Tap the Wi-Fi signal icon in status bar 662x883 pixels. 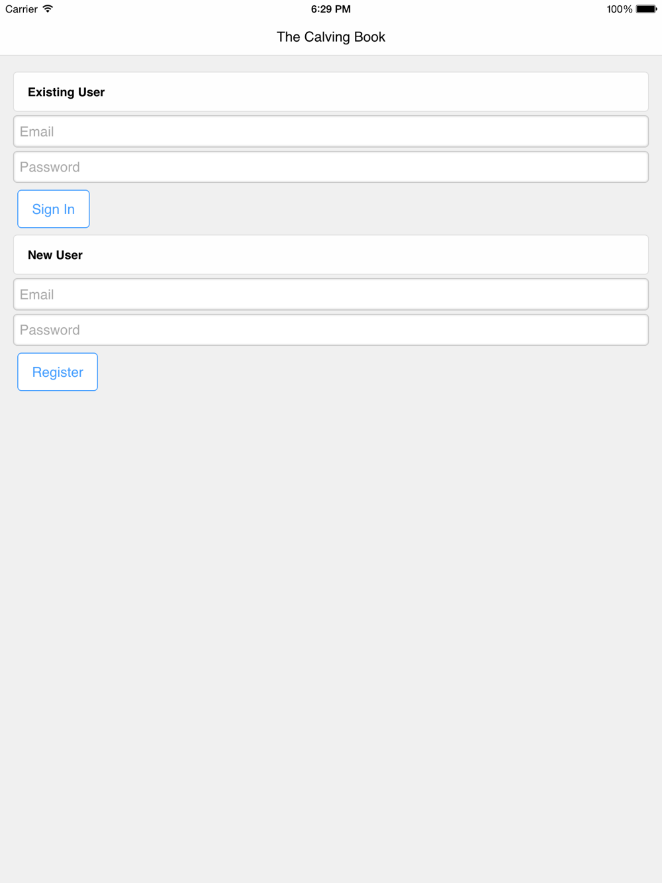48,9
